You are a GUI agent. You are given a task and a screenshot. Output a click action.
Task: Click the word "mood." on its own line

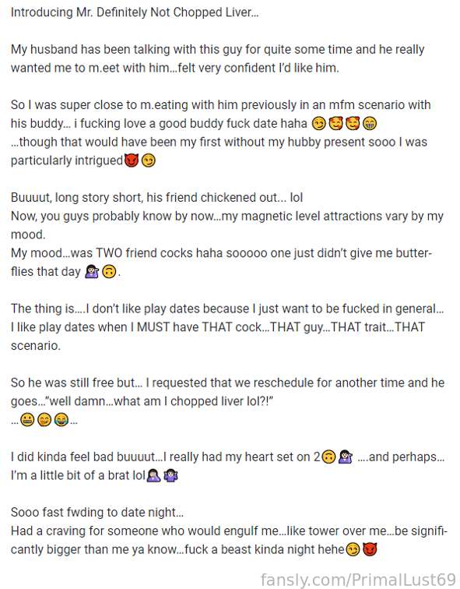[x=28, y=235]
